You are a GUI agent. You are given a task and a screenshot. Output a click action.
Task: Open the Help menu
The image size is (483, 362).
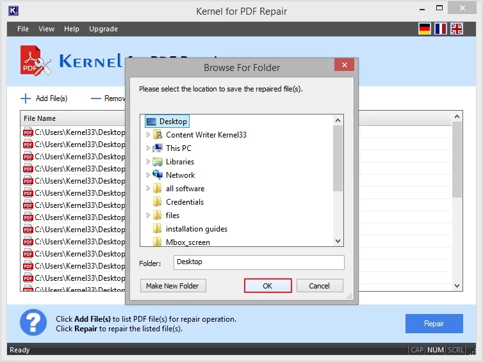coord(72,29)
